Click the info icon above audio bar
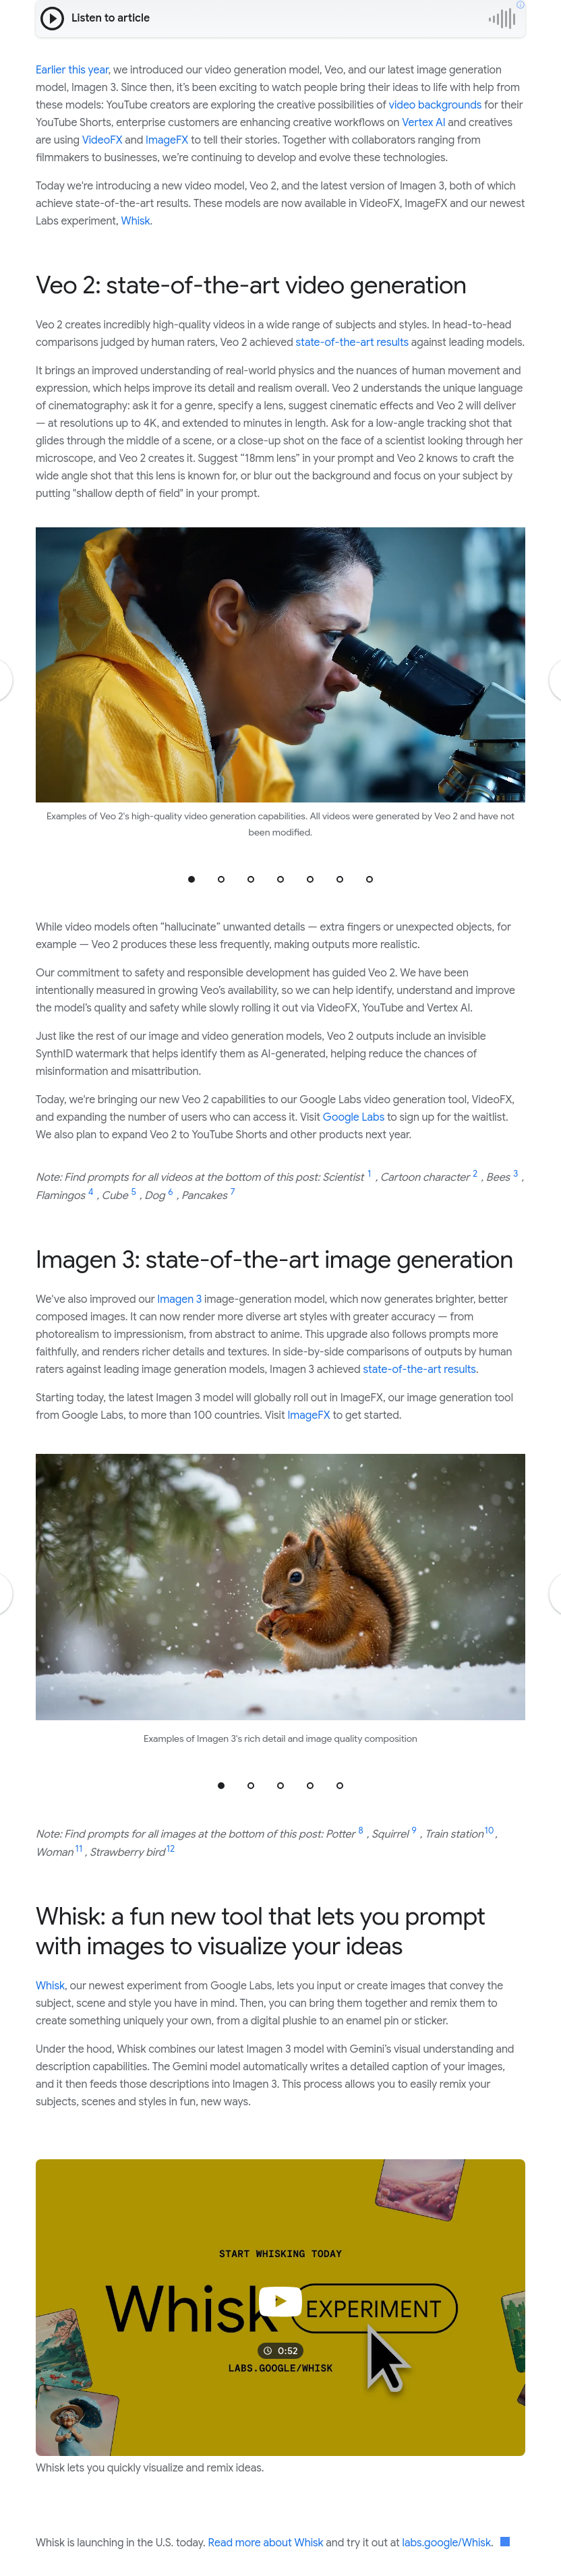The image size is (561, 2576). tap(520, 5)
